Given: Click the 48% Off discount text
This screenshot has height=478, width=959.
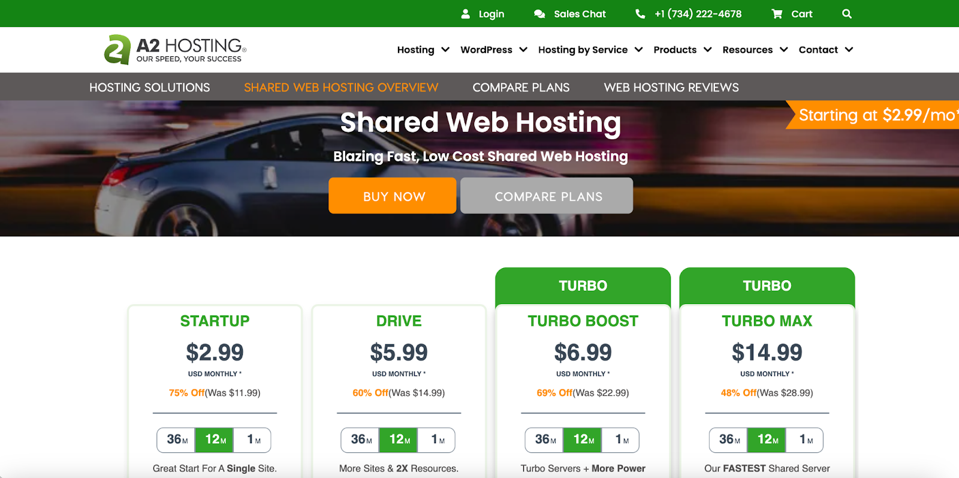Looking at the screenshot, I should click(738, 393).
